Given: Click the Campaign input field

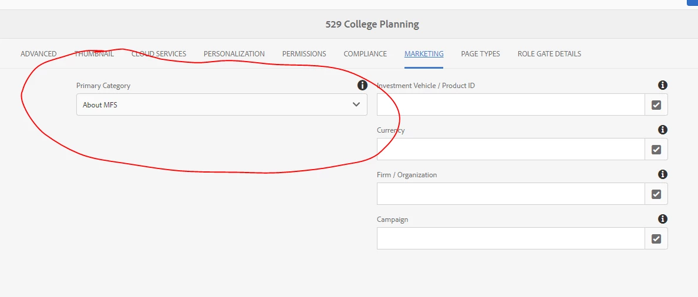Looking at the screenshot, I should pos(511,239).
